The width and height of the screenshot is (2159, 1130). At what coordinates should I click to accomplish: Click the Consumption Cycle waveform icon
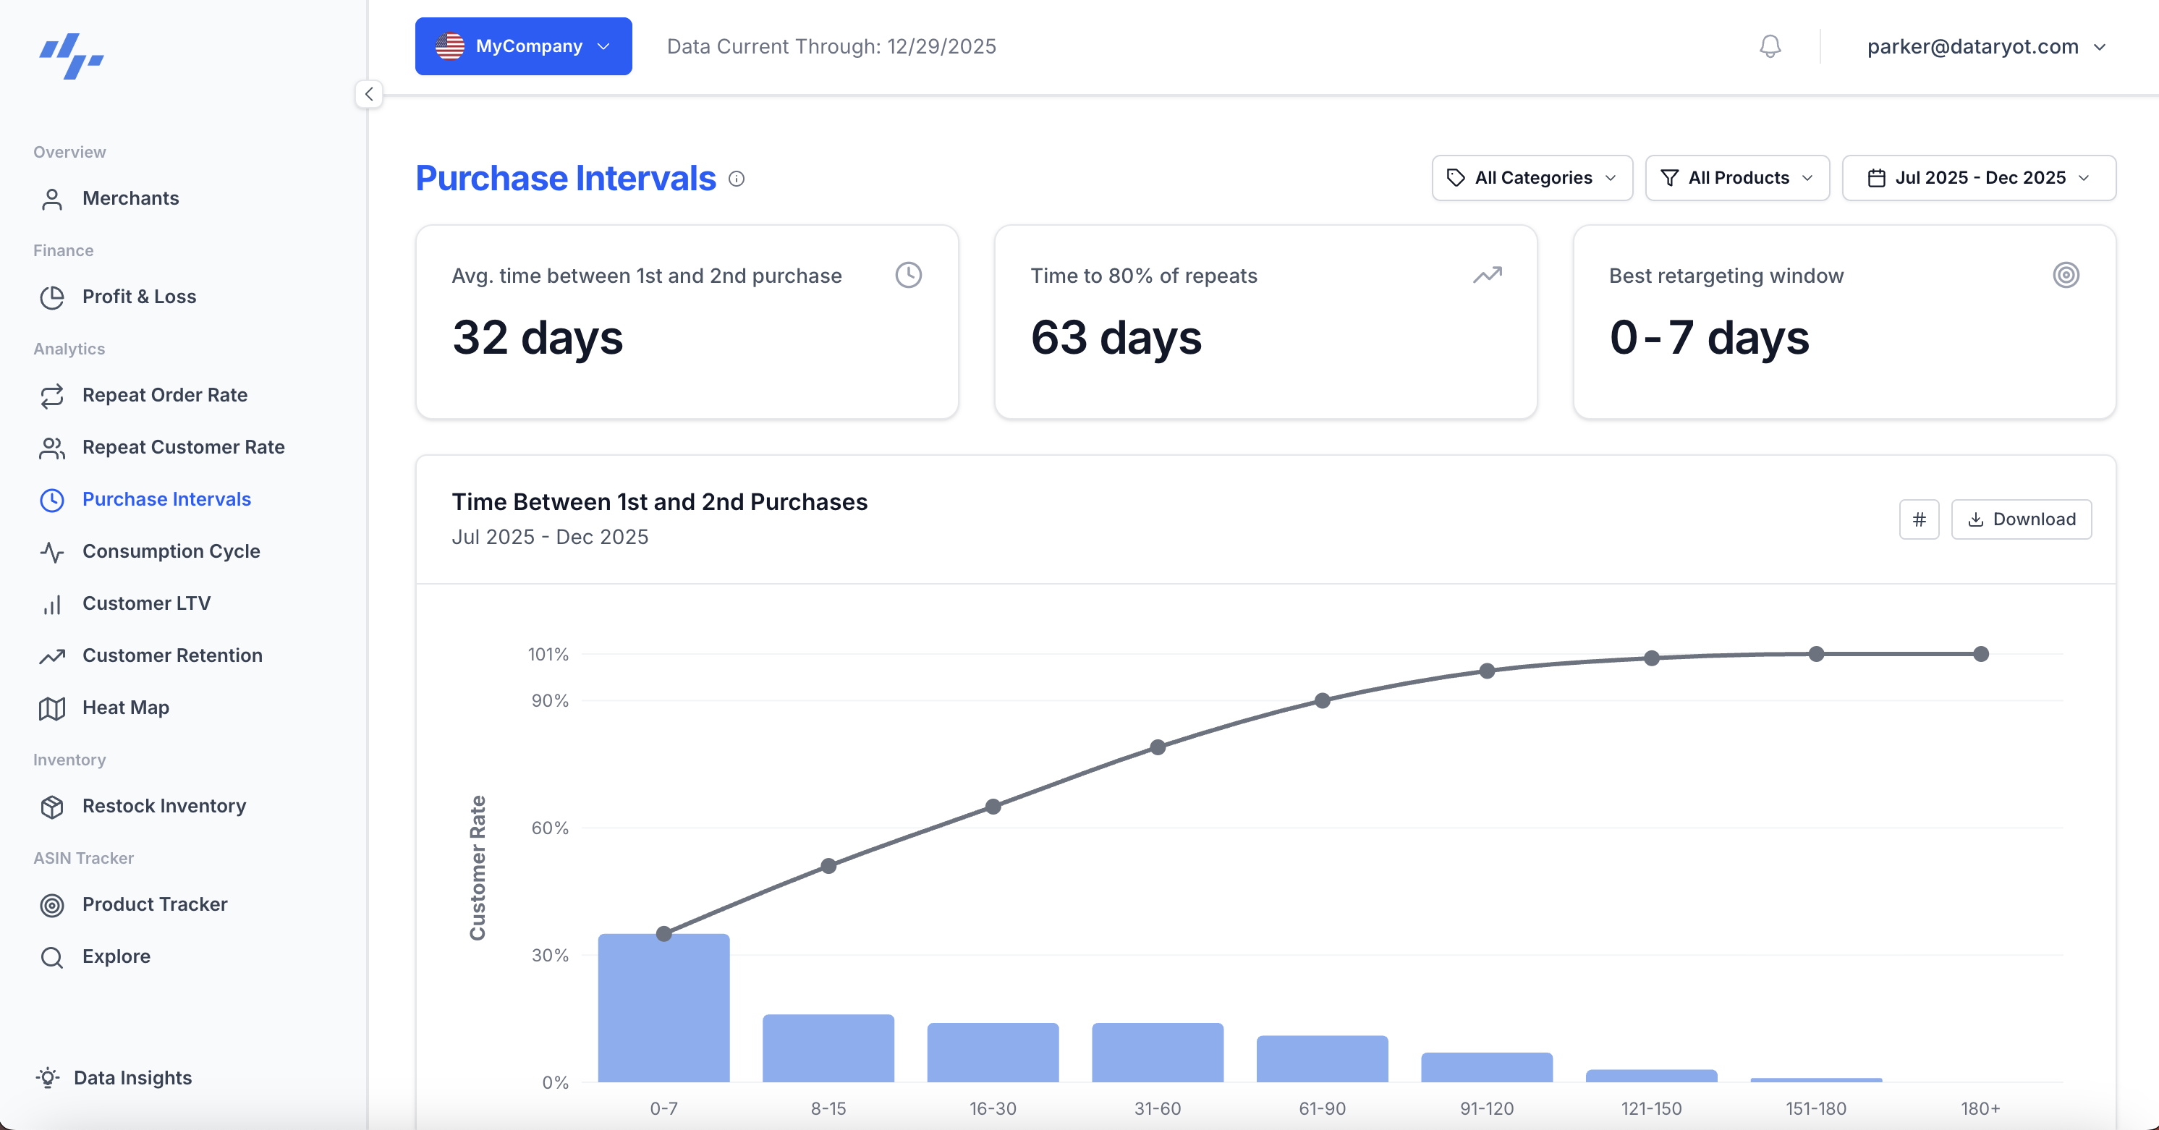coord(53,551)
